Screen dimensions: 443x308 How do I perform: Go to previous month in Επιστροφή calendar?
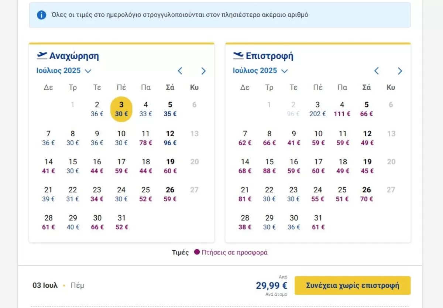tap(377, 71)
